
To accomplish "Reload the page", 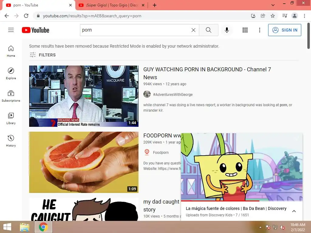I will pos(26,16).
